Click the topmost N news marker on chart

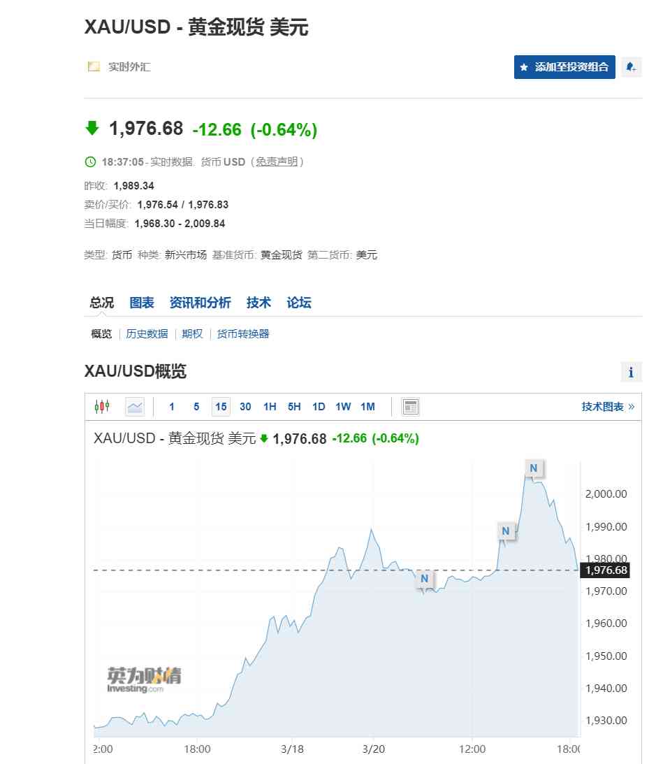(534, 468)
